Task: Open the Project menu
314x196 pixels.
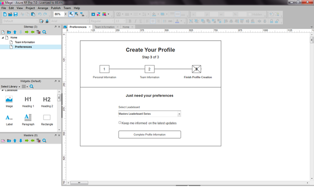Action: point(30,8)
